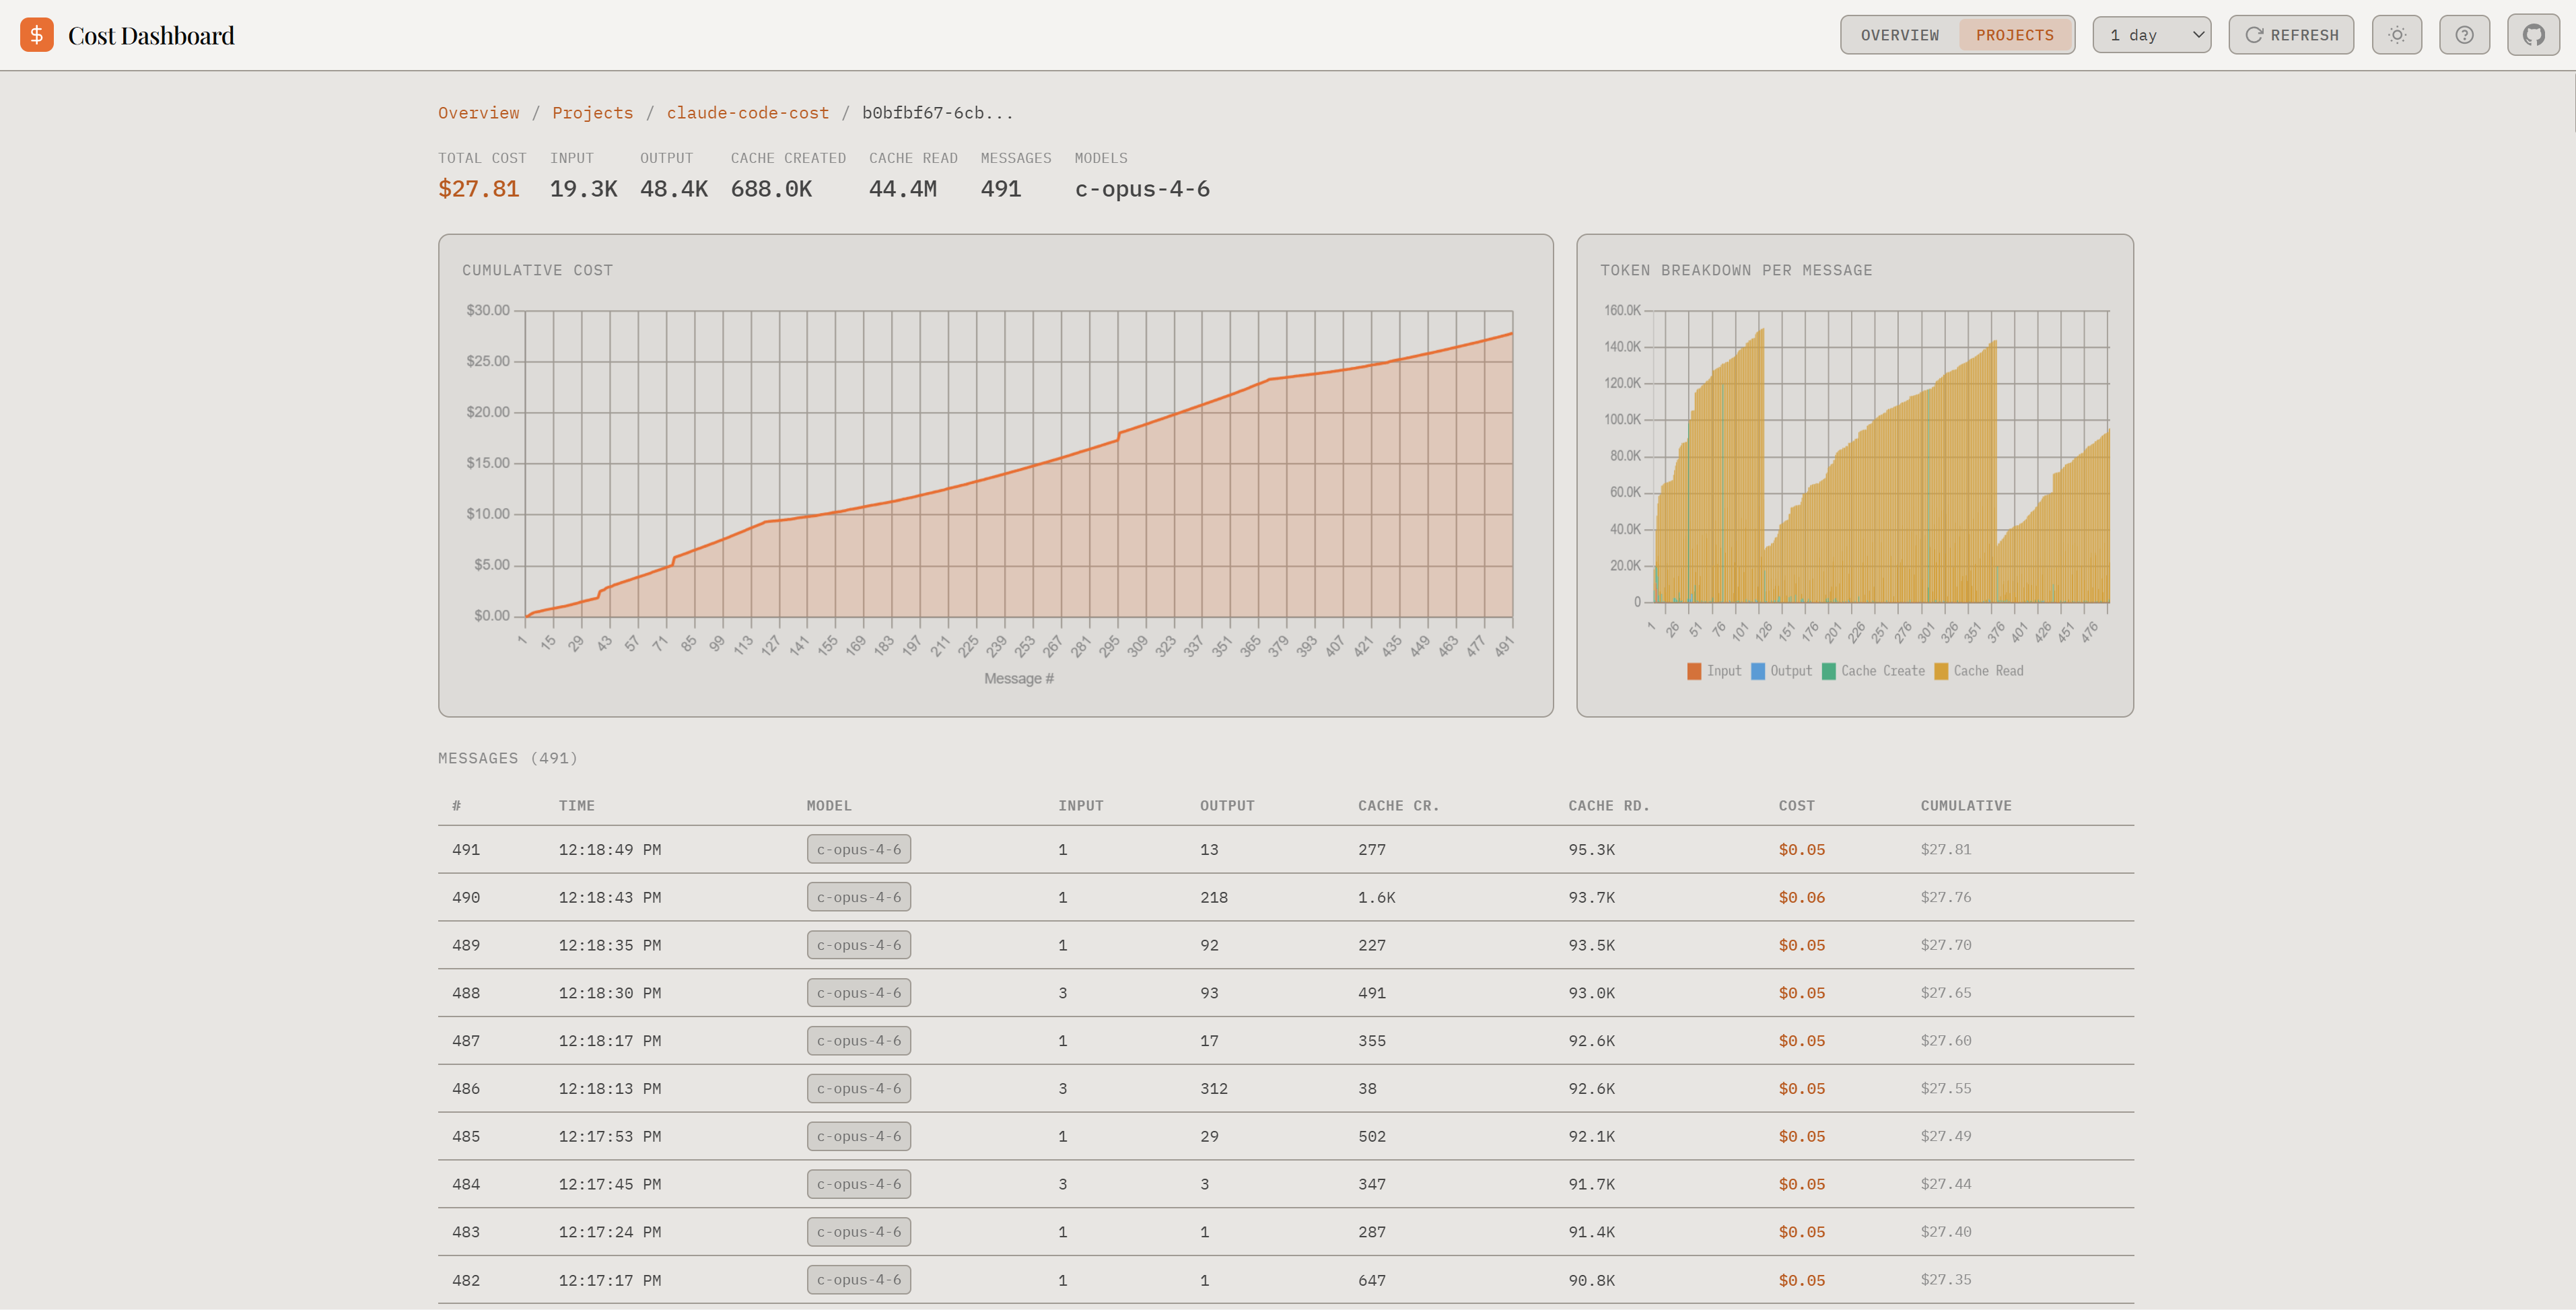This screenshot has width=2576, height=1310.
Task: Toggle the Input series in the legend
Action: coord(1716,671)
